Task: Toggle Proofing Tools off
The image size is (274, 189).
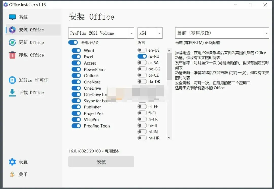Action: tap(76, 126)
